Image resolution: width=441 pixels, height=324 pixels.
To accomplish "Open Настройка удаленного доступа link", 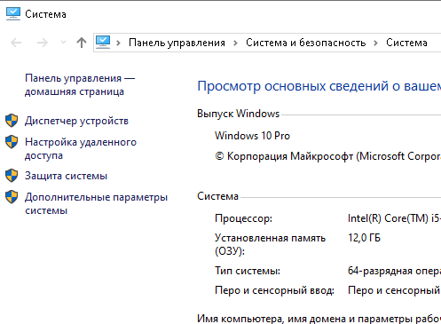I will pyautogui.click(x=81, y=148).
